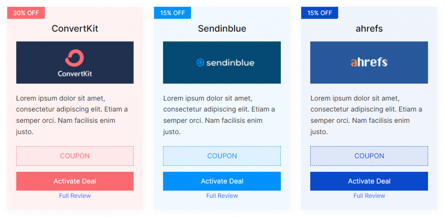Activate the ahrefs deal
Image resolution: width=445 pixels, height=217 pixels.
coord(369,181)
